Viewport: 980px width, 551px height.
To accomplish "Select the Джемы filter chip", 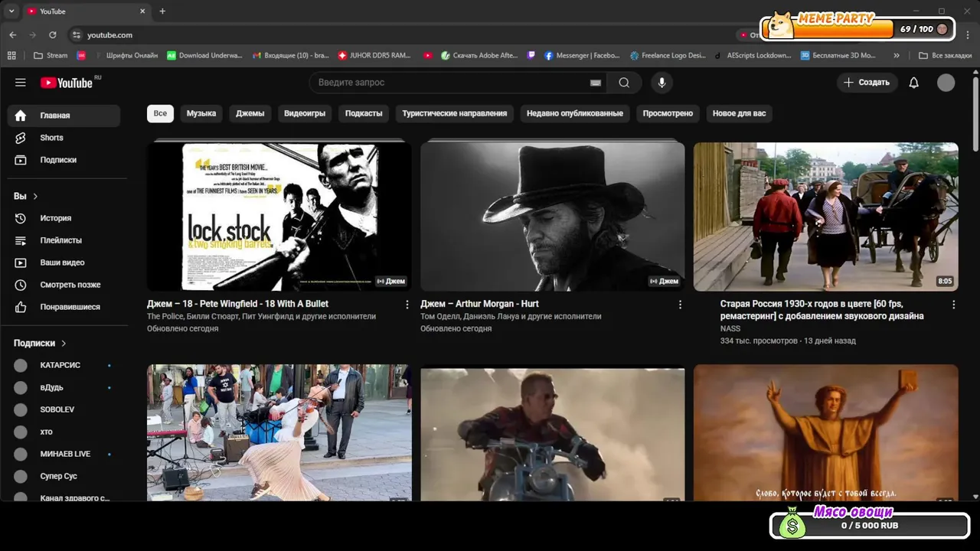I will point(250,113).
